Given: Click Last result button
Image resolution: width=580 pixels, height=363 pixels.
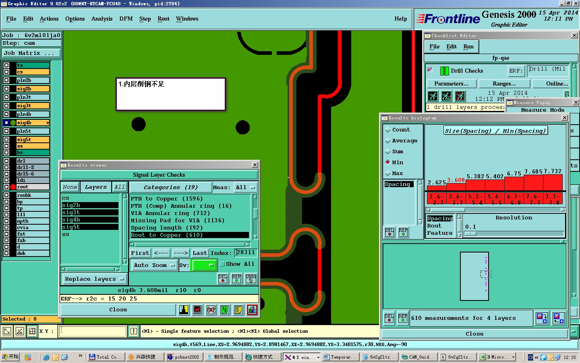Looking at the screenshot, I should (x=200, y=253).
